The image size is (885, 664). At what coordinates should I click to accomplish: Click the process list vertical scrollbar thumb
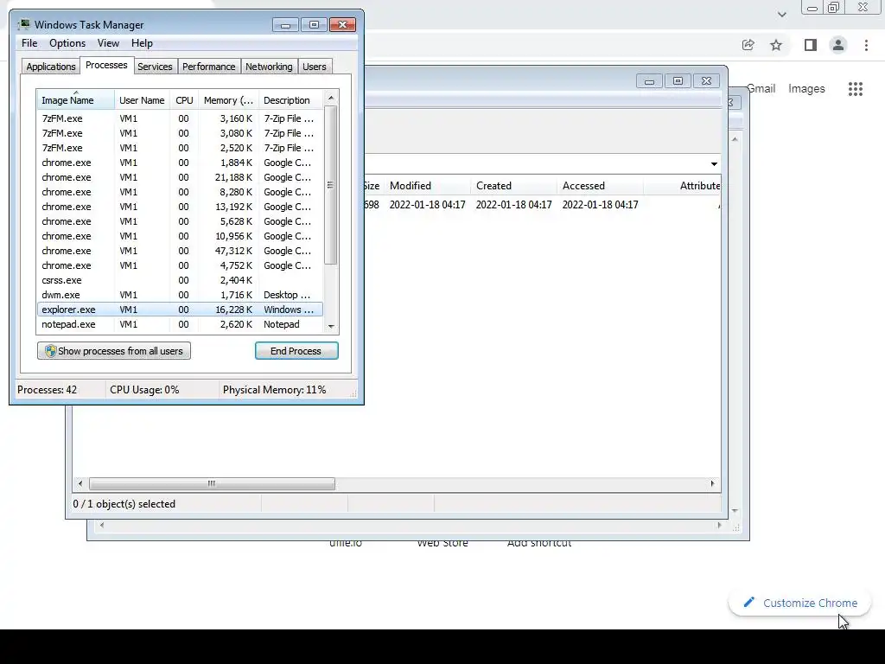click(331, 185)
